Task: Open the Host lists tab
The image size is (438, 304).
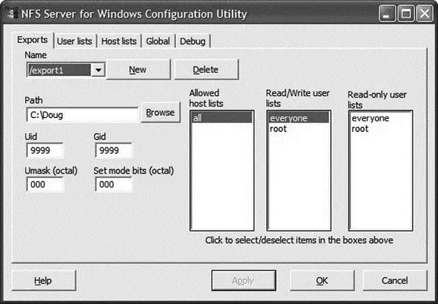Action: 119,41
